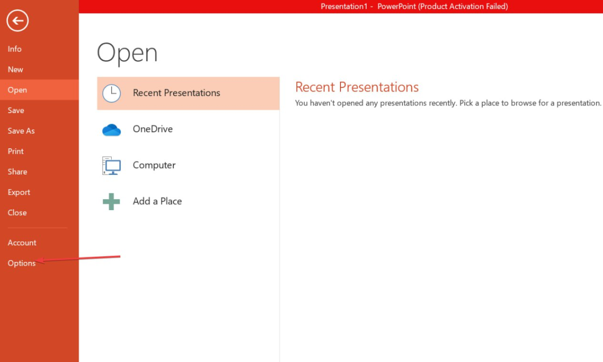Click the Presentation1 - PowerPoint title bar text

[x=414, y=6]
